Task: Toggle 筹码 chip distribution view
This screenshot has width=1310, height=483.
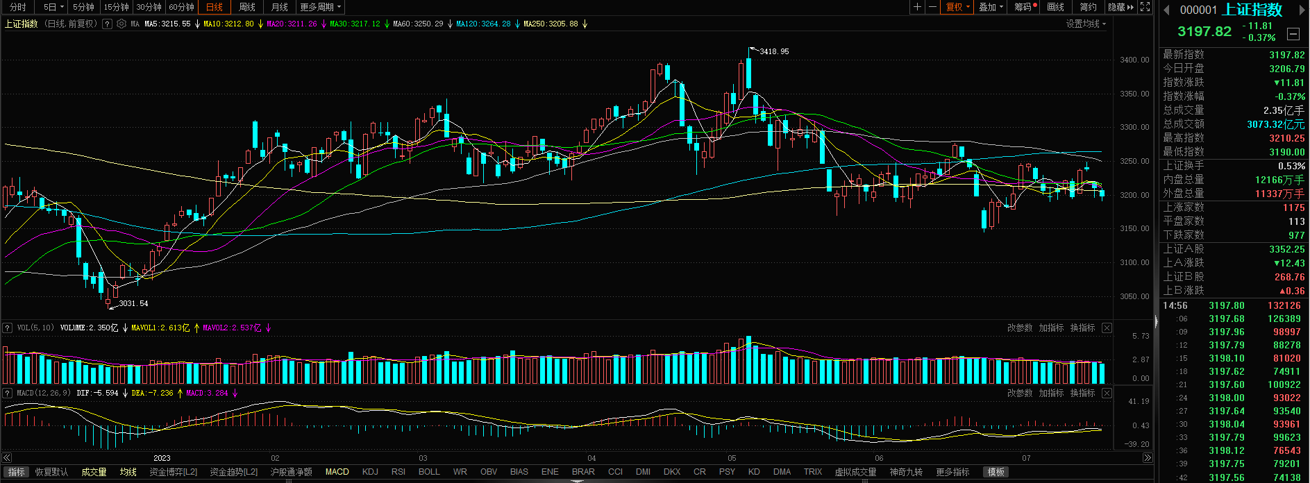Action: click(x=1025, y=7)
